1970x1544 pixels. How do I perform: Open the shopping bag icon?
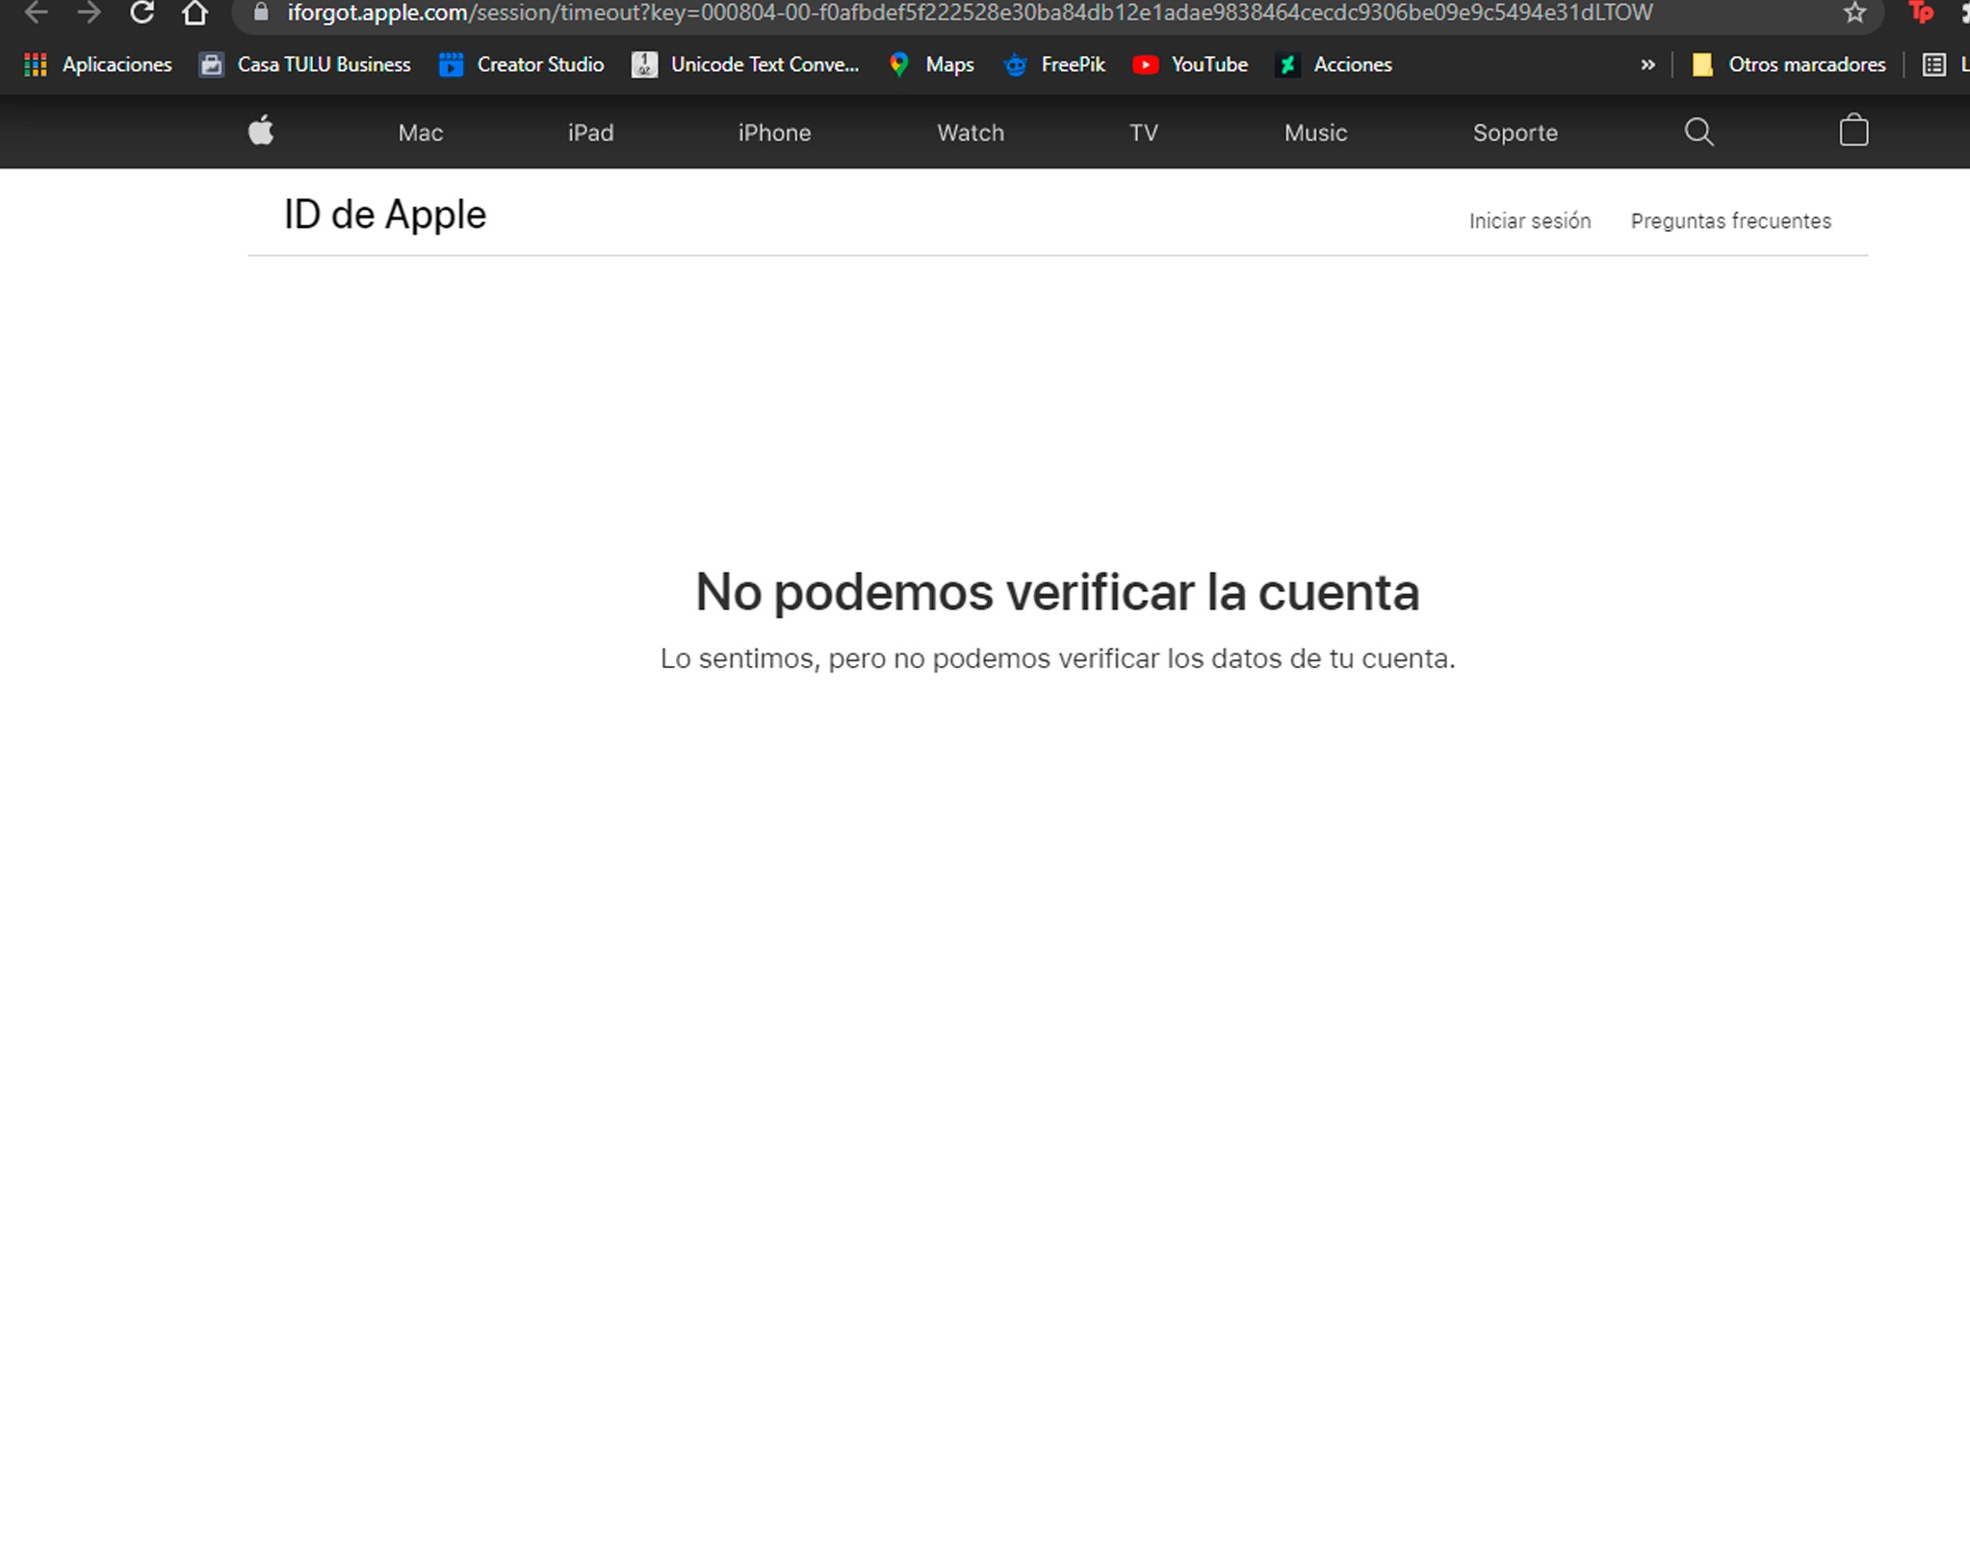(1852, 131)
